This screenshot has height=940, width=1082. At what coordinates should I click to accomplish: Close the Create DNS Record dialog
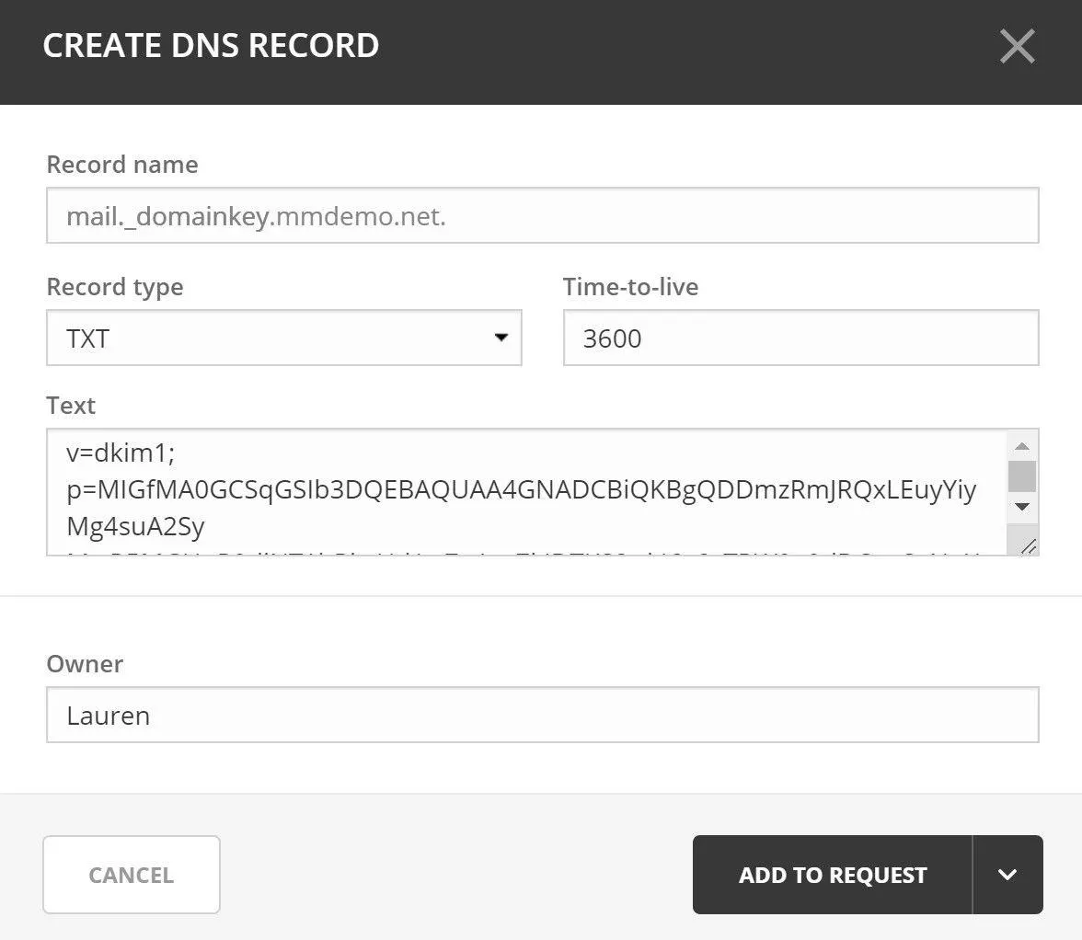click(x=1018, y=46)
